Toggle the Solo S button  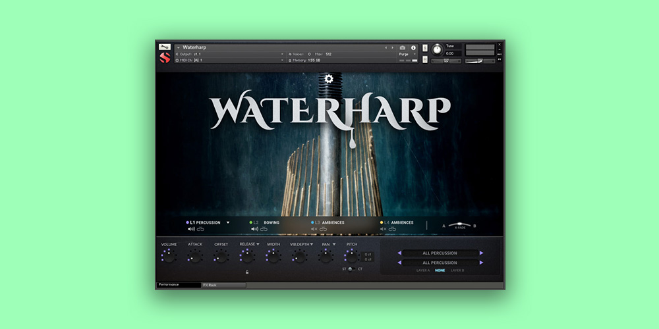point(425,48)
